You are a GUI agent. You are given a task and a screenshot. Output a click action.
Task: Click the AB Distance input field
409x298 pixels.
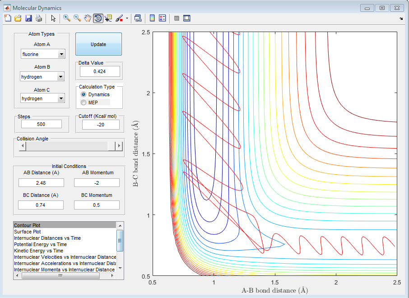[41, 183]
